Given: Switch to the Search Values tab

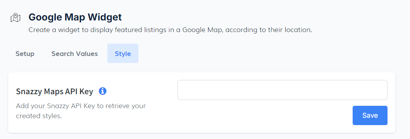Looking at the screenshot, I should pos(74,54).
